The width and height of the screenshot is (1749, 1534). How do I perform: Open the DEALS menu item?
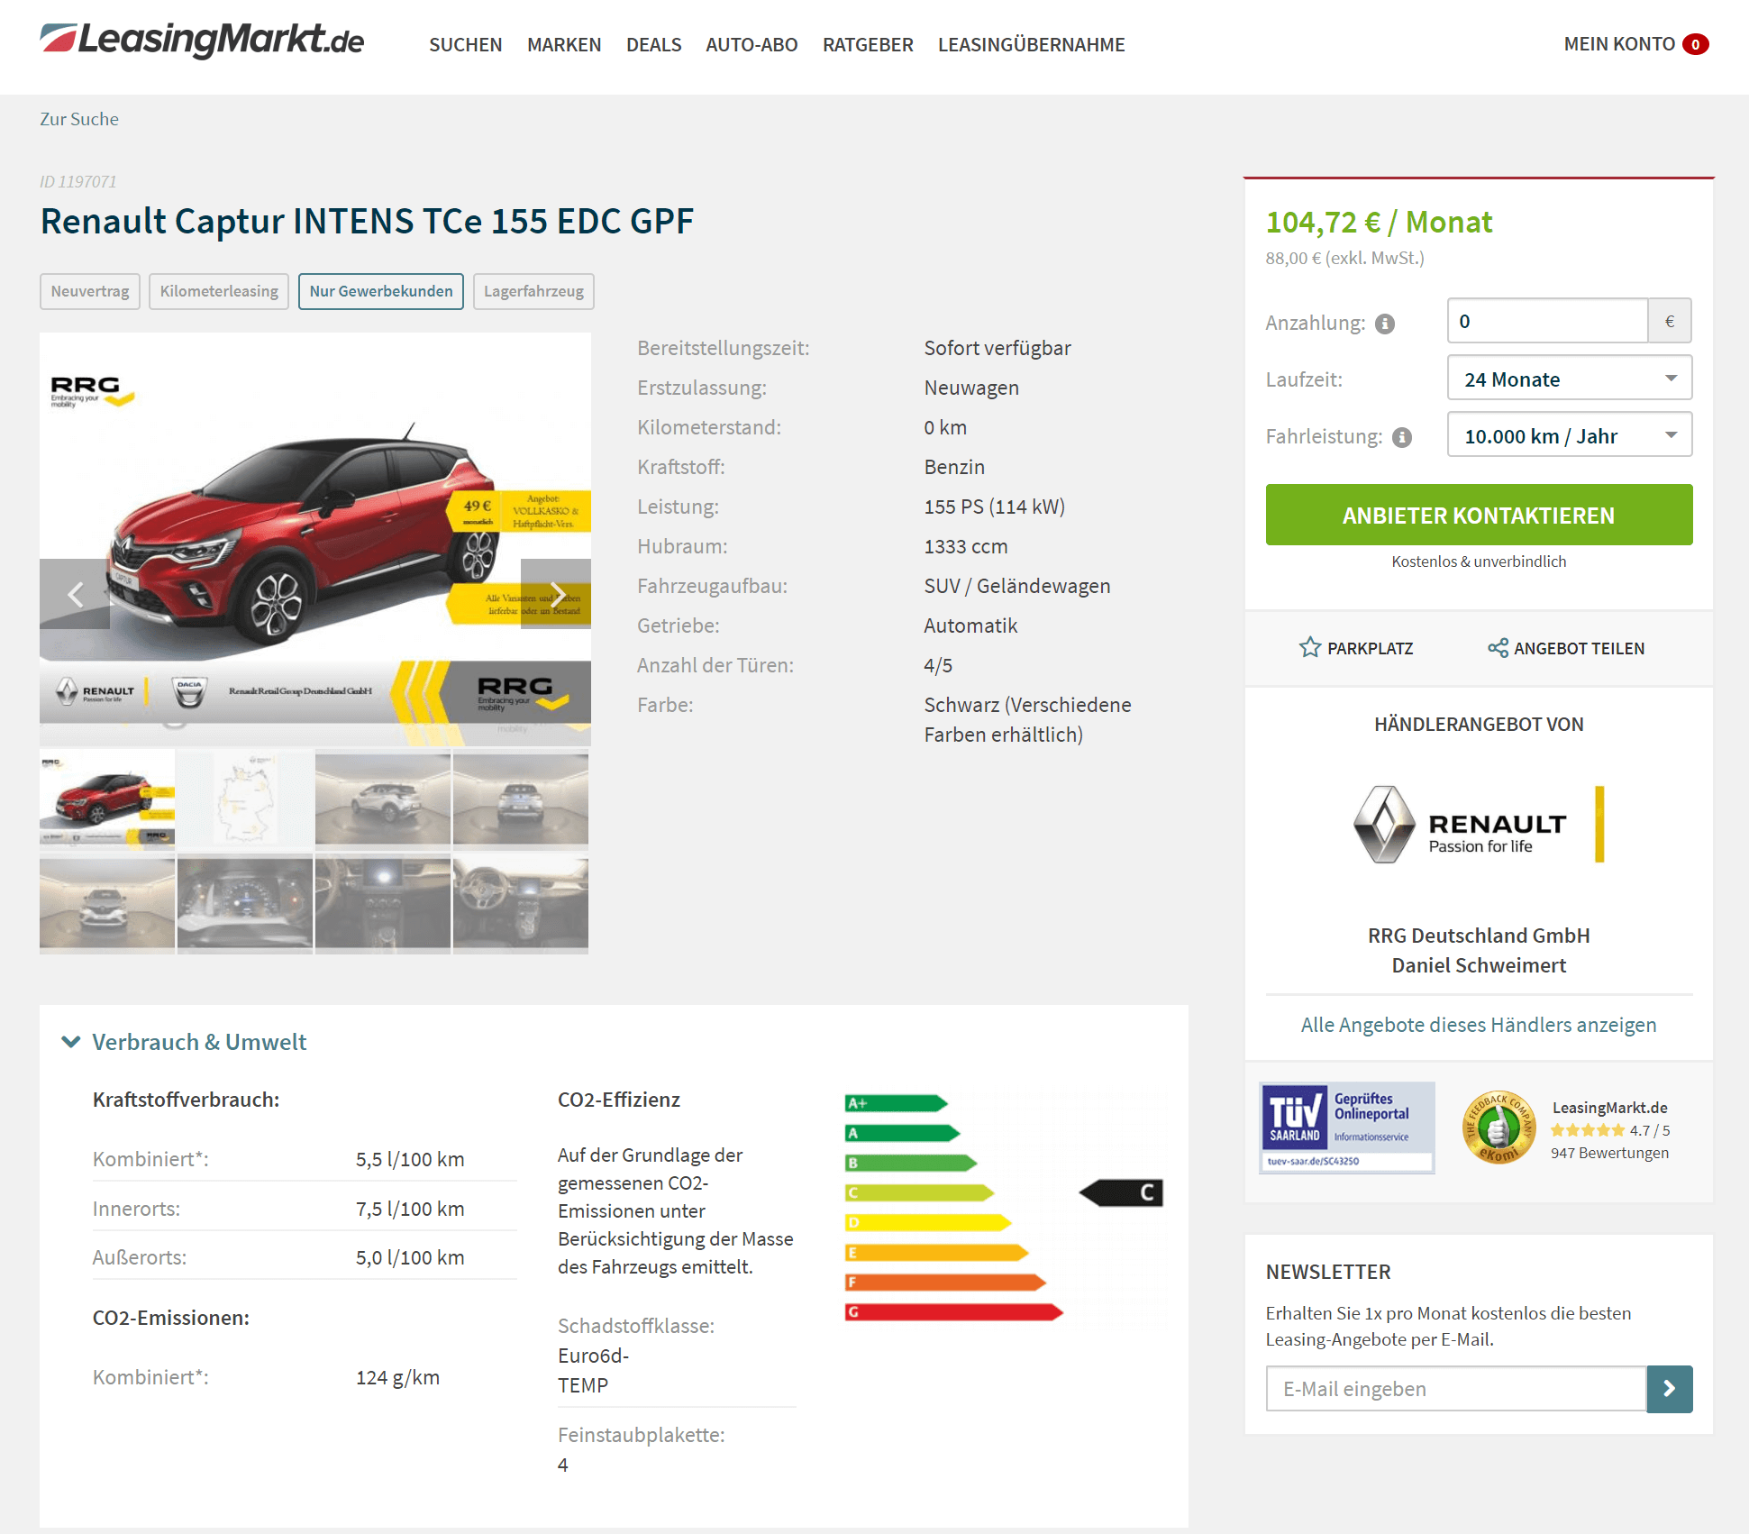click(x=653, y=44)
